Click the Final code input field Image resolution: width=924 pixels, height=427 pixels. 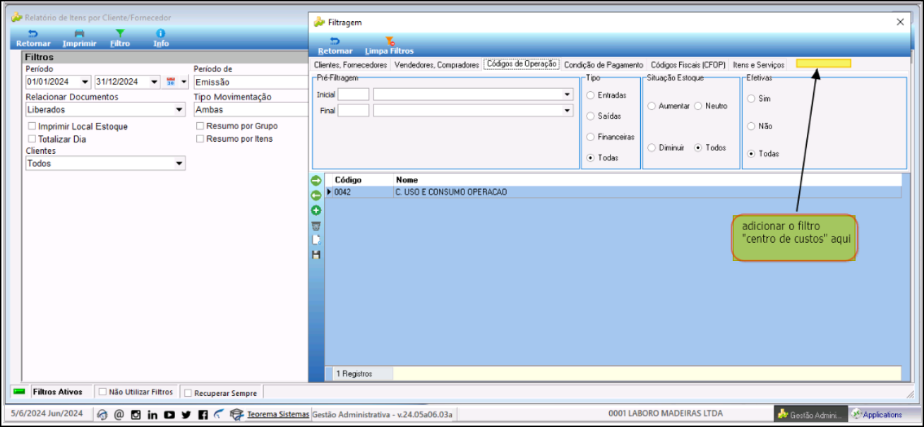354,110
